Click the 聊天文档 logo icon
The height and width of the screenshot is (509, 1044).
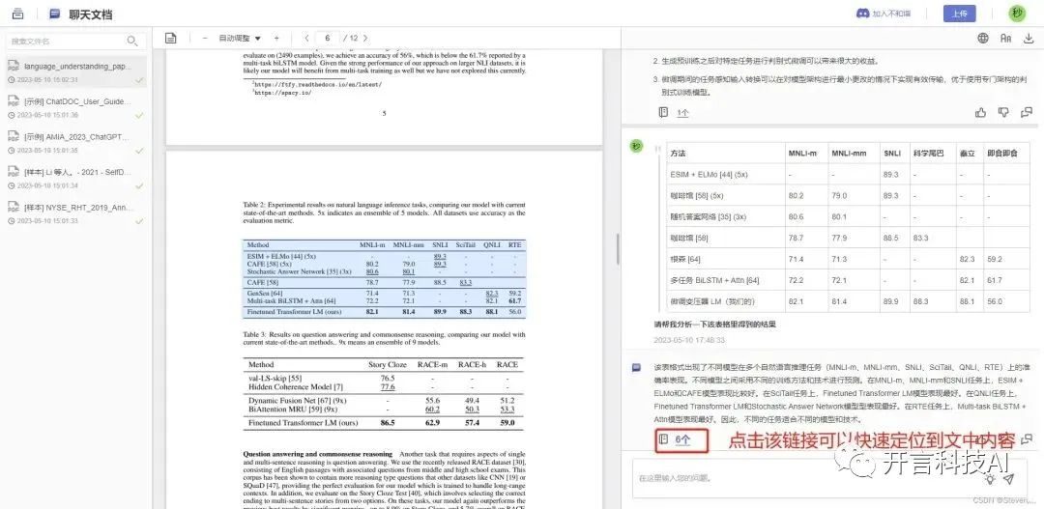point(54,14)
